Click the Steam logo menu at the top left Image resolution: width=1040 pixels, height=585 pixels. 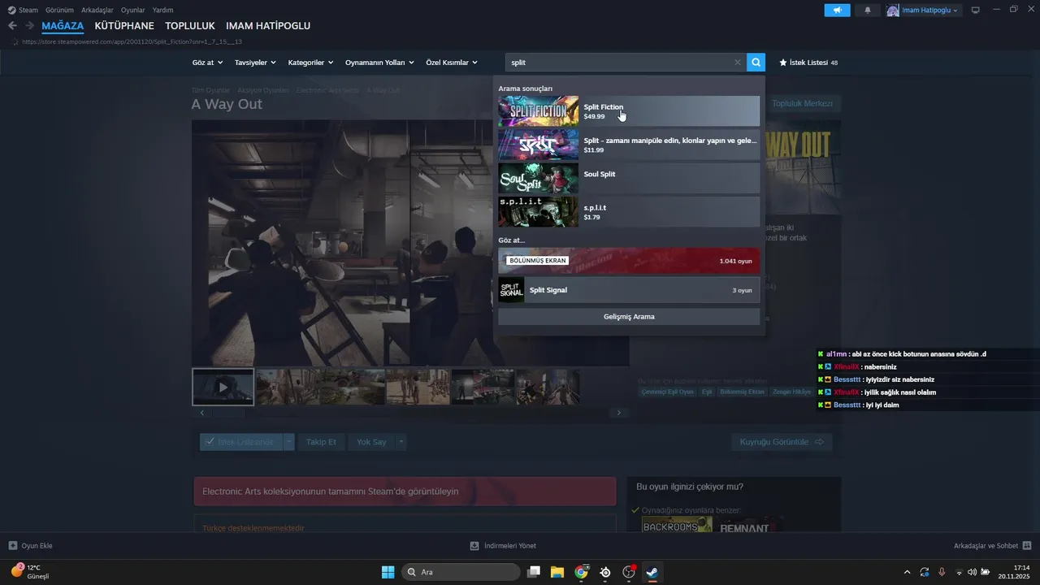[24, 10]
